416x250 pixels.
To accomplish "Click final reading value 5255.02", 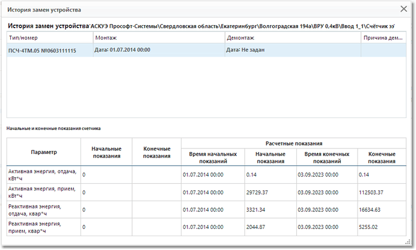I will [x=369, y=227].
